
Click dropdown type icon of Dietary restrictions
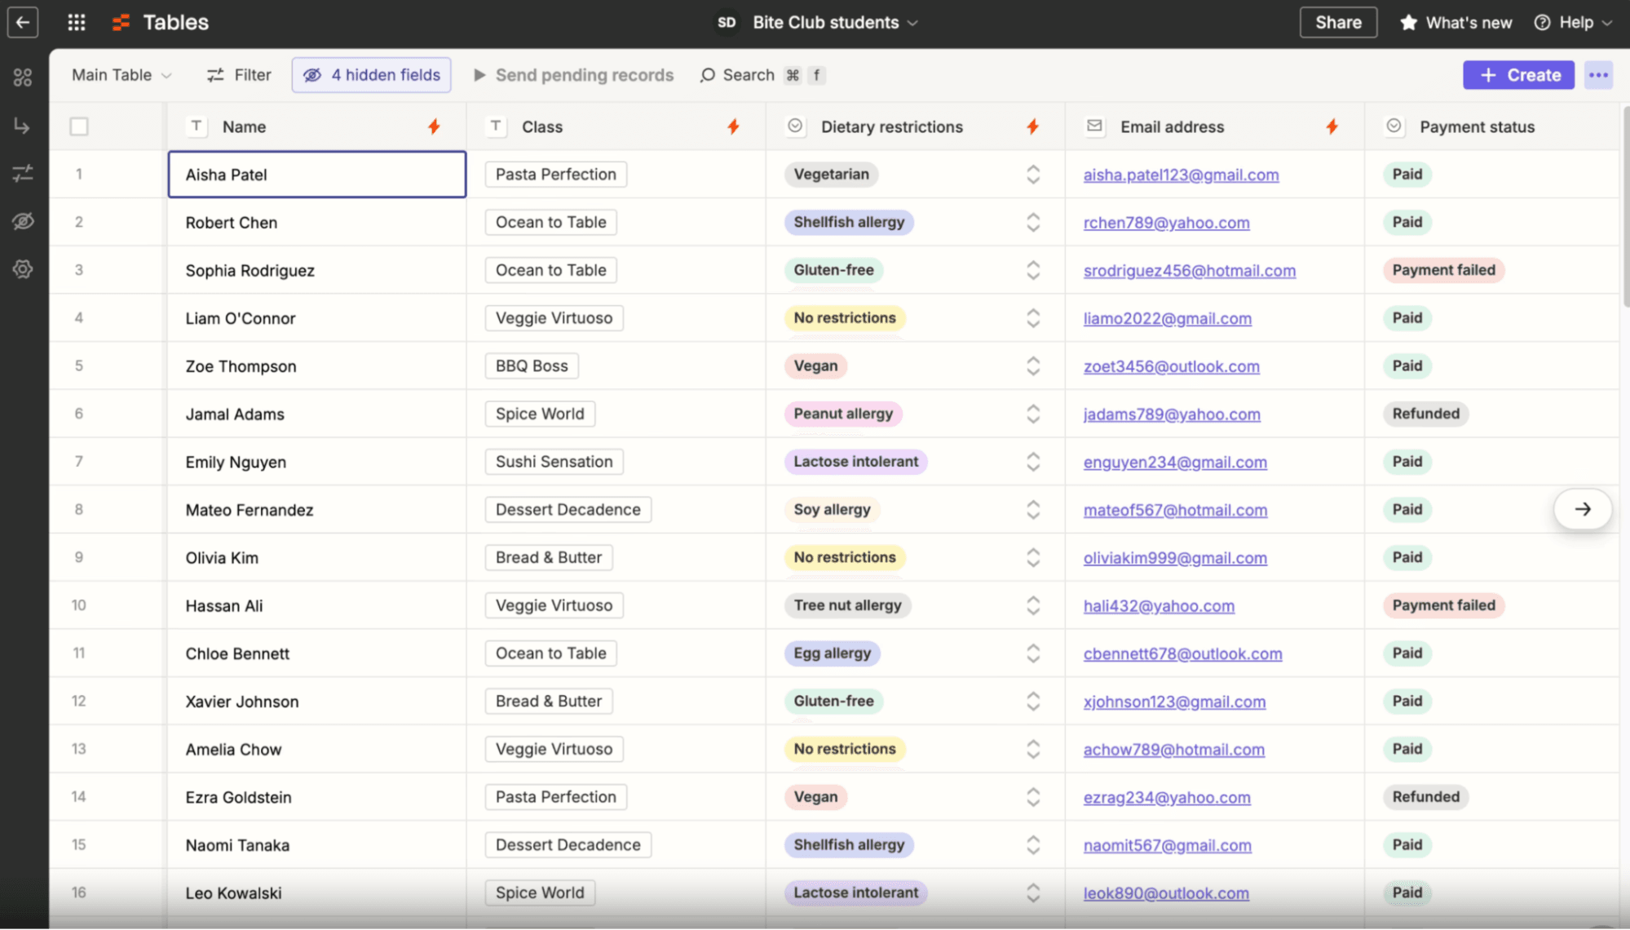click(795, 126)
